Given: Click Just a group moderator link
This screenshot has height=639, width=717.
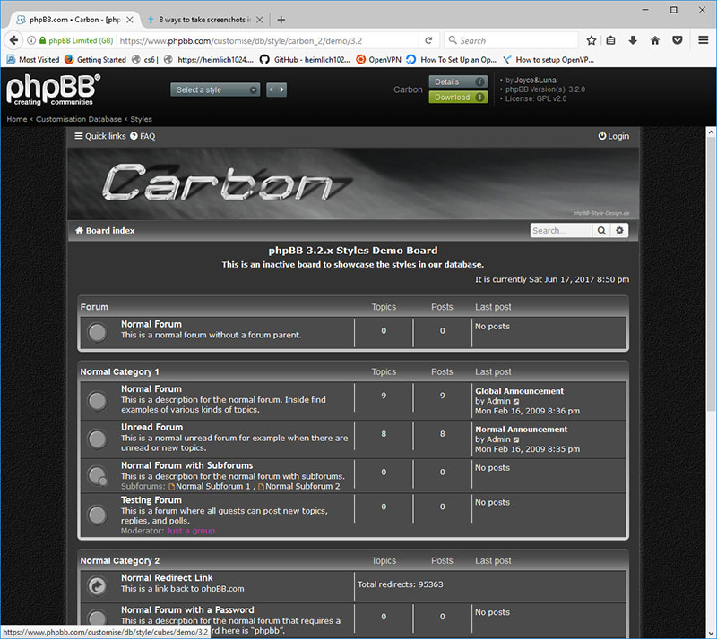Looking at the screenshot, I should click(191, 531).
